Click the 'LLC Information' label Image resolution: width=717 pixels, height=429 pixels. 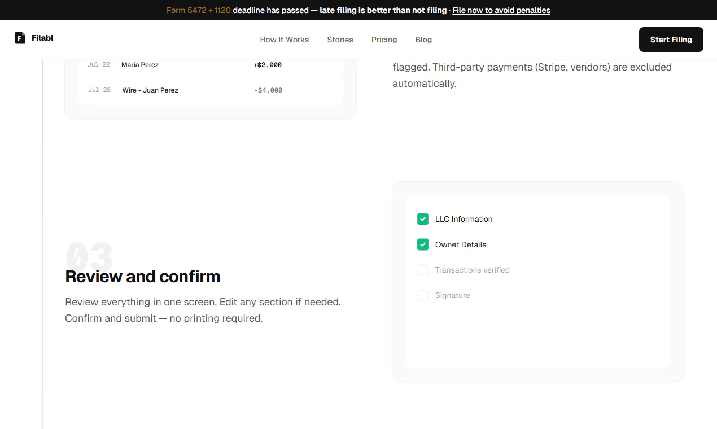point(464,219)
